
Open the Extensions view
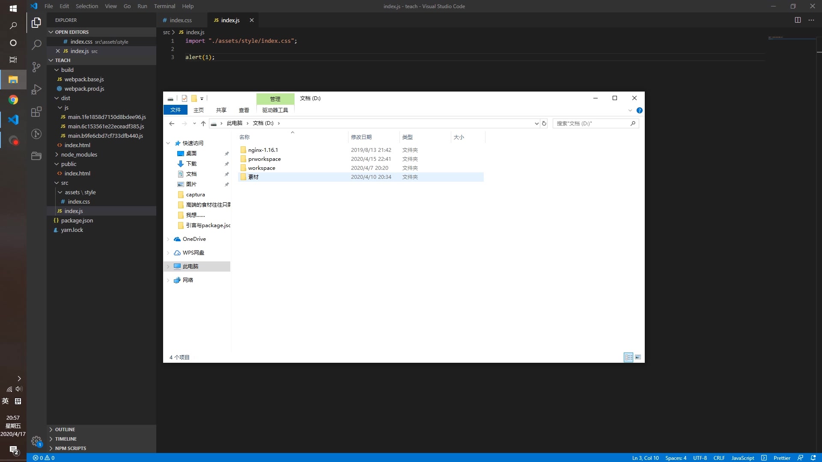tap(36, 112)
